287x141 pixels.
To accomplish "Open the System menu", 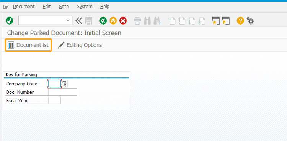I will [x=85, y=7].
